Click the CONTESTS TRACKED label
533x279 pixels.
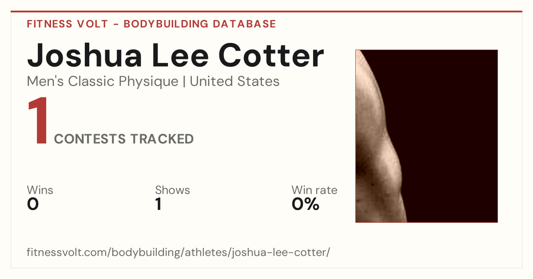[x=124, y=139]
